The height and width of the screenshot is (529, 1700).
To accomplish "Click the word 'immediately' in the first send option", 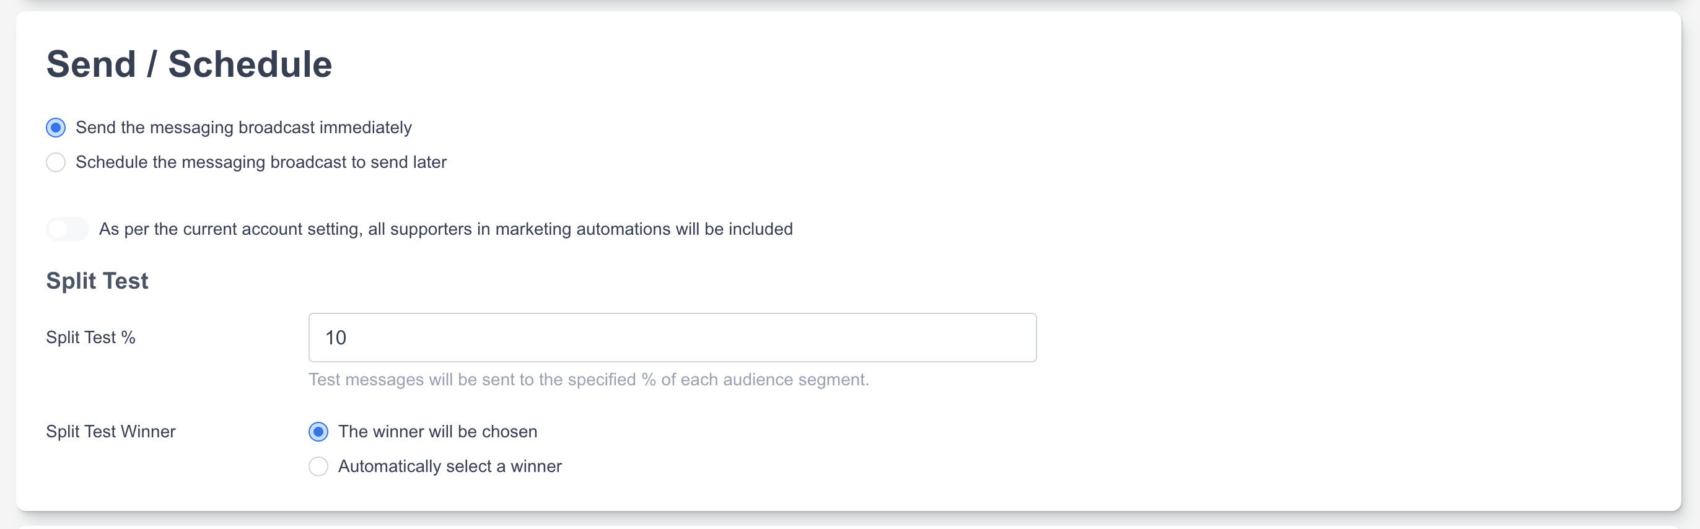I will (365, 128).
